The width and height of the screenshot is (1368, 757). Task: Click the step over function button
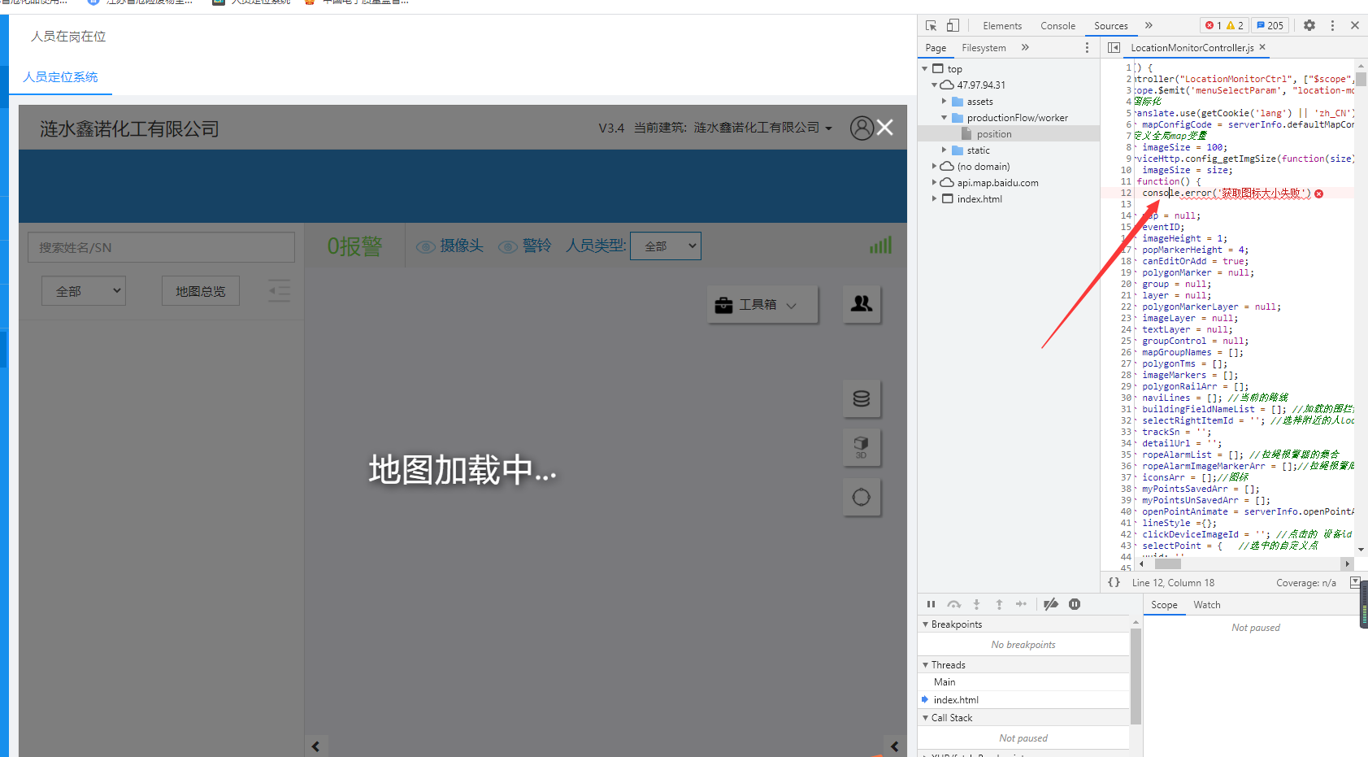(953, 604)
